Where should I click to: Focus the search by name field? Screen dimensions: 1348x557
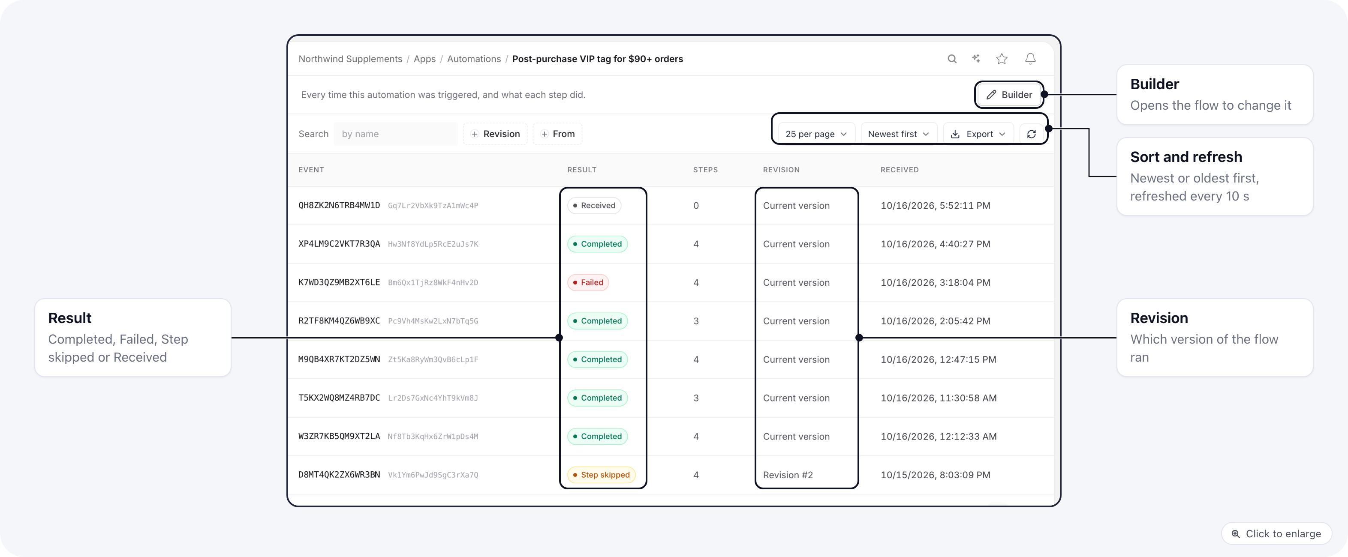[396, 134]
